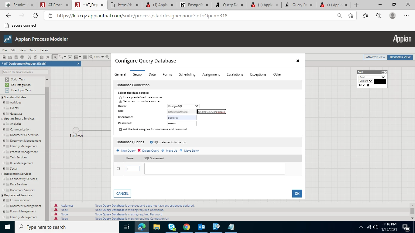Expand the Activities folder

(x=4, y=103)
